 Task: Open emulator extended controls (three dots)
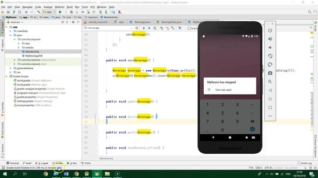click(270, 116)
